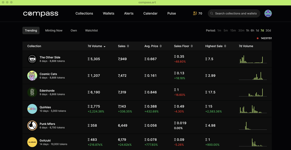Click the +2,224.38% volume change

(96, 112)
